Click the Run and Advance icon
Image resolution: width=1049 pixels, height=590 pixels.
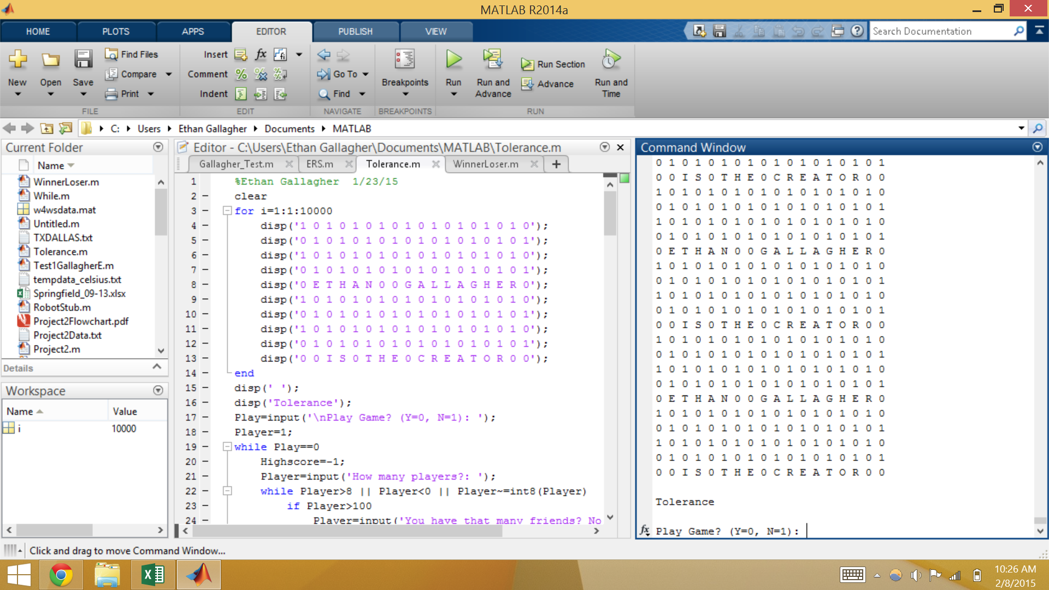point(492,60)
